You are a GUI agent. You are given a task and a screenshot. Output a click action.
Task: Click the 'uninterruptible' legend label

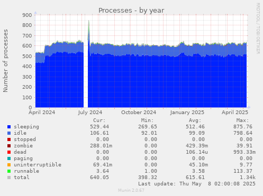[38, 165]
